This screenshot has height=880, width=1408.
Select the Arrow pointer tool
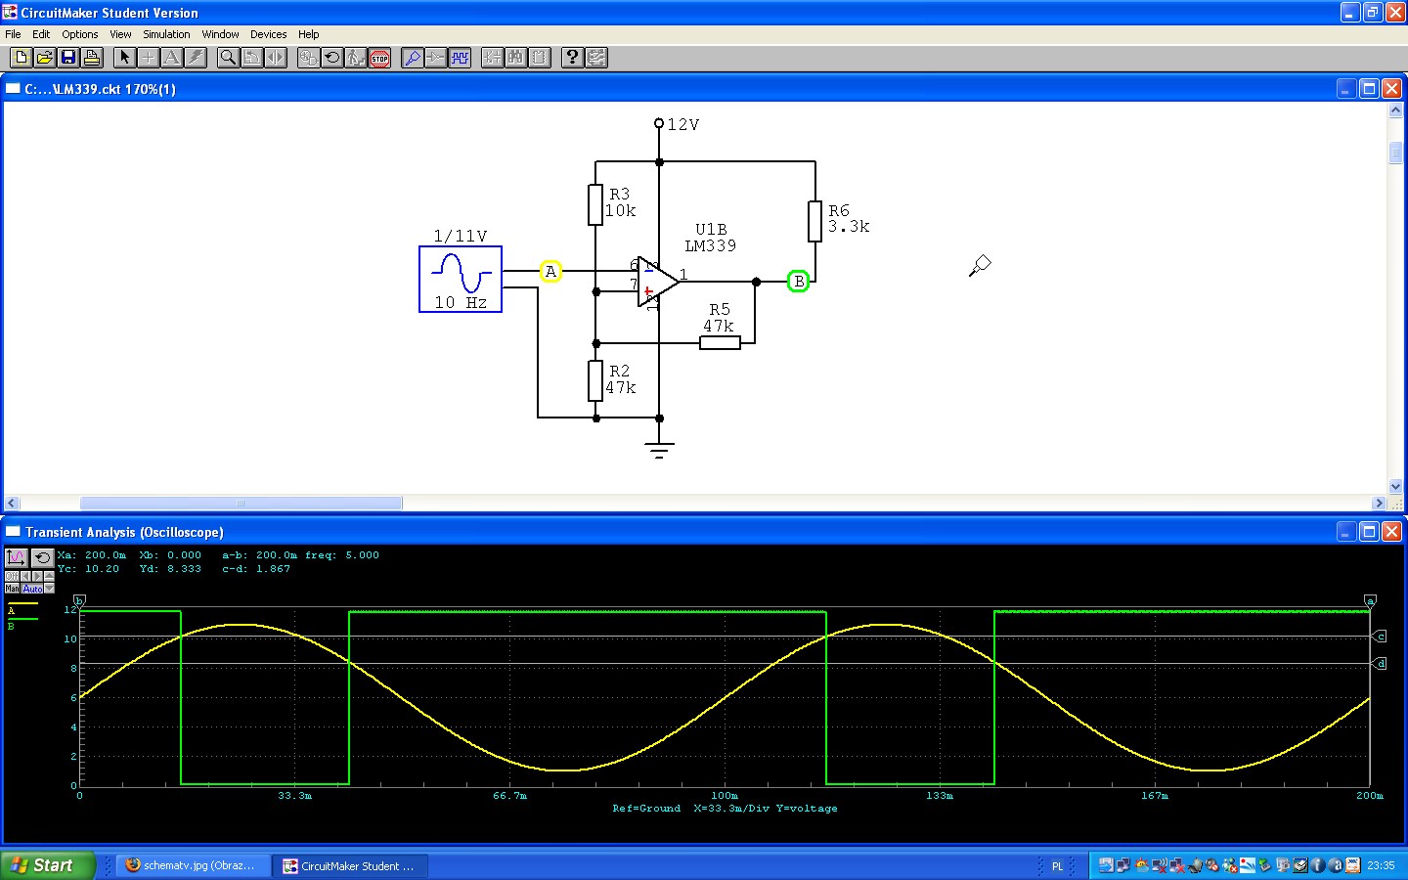[x=124, y=58]
